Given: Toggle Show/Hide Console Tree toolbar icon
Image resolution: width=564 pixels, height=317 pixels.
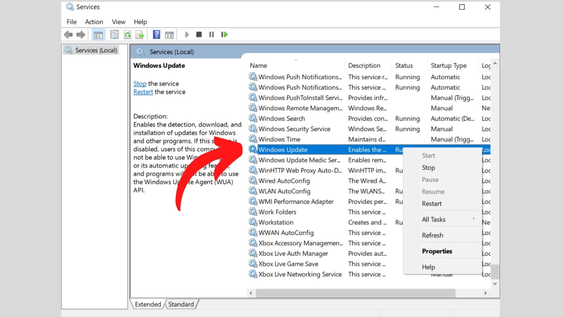Looking at the screenshot, I should 98,35.
